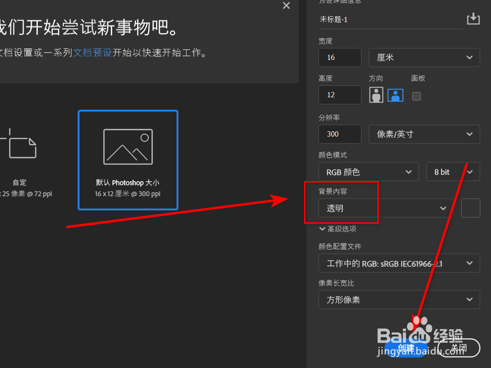Select the landscape orientation icon
The height and width of the screenshot is (368, 491).
click(x=395, y=95)
